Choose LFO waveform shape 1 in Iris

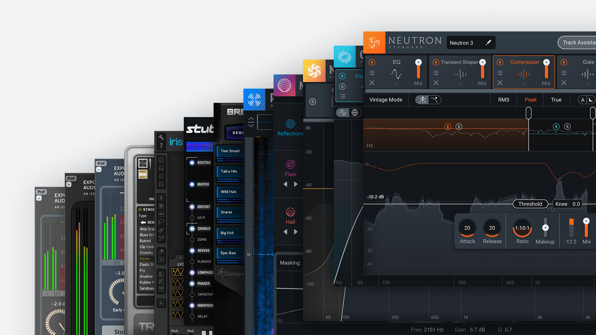[x=177, y=272]
